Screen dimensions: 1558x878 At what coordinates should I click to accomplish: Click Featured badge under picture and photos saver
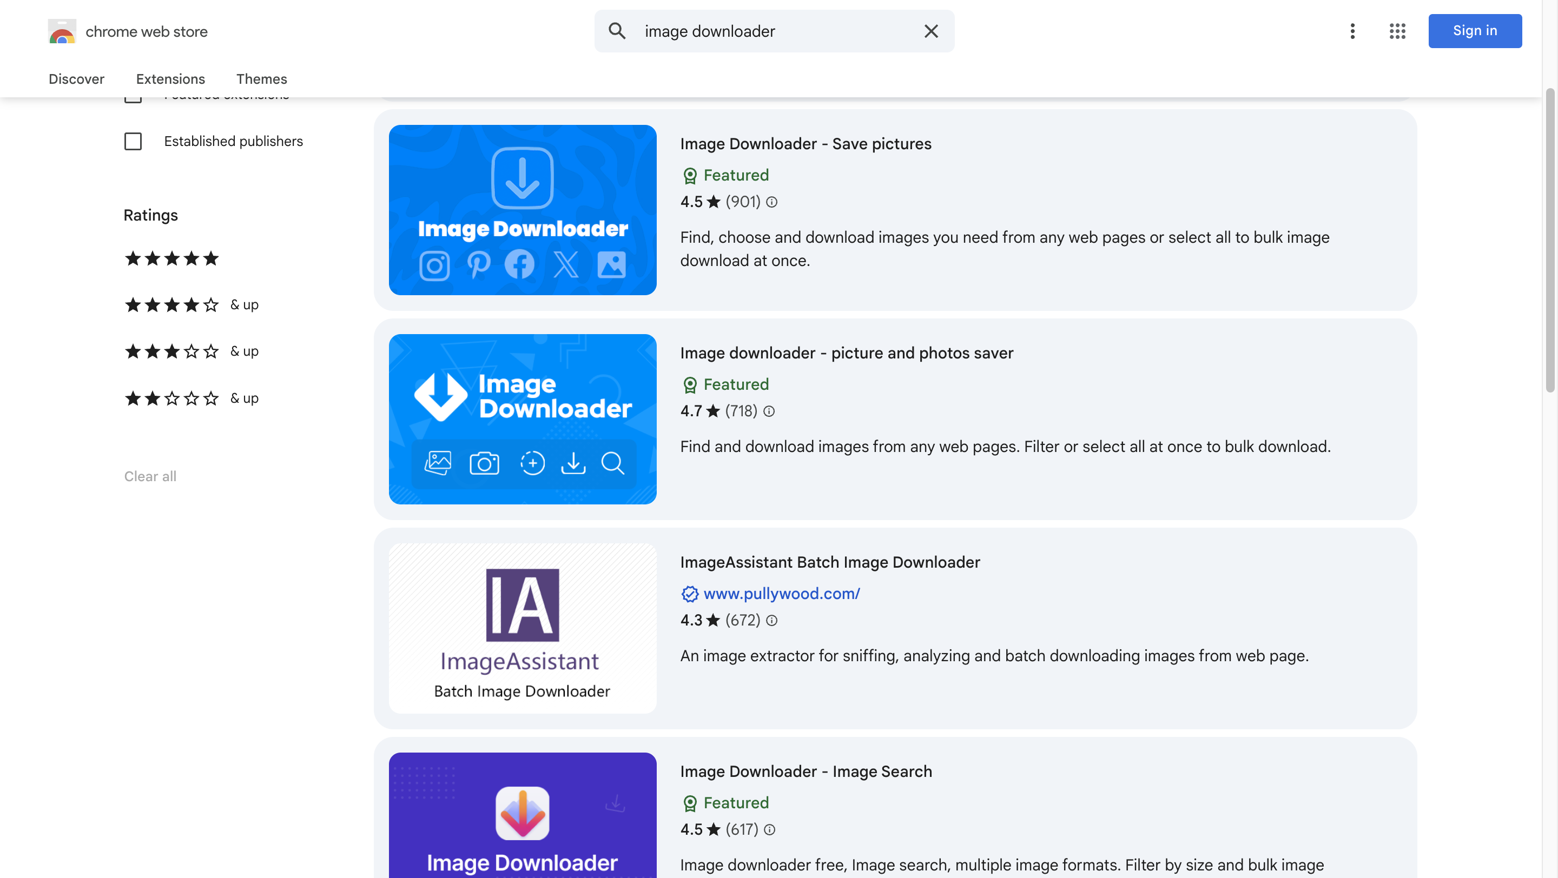[725, 385]
